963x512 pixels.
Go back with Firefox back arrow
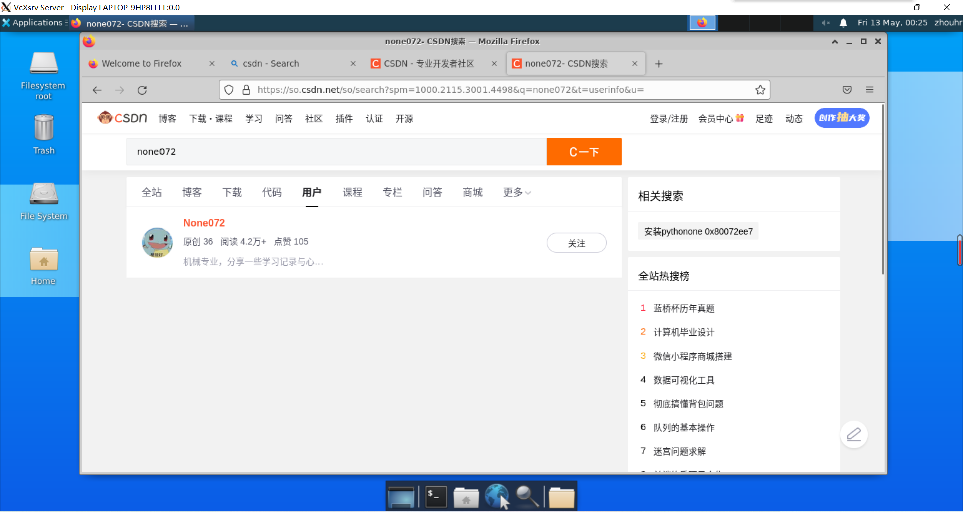(97, 90)
